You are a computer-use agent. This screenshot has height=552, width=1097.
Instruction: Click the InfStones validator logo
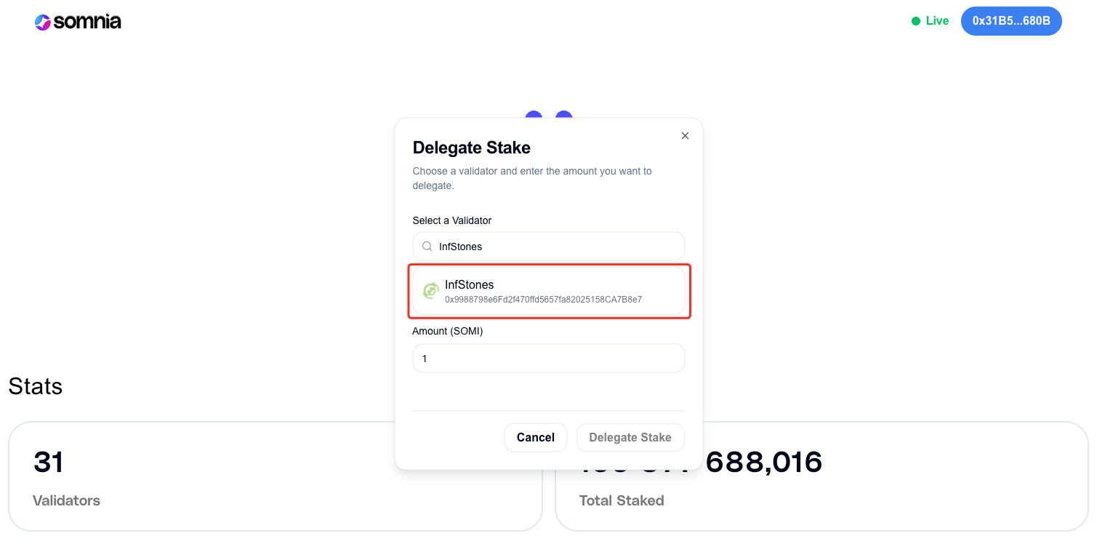(431, 291)
